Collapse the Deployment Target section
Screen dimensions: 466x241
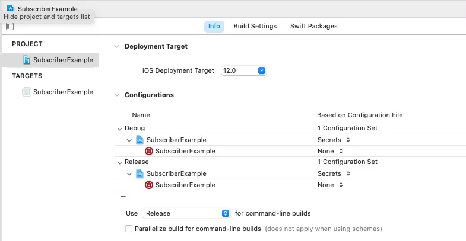click(x=116, y=46)
